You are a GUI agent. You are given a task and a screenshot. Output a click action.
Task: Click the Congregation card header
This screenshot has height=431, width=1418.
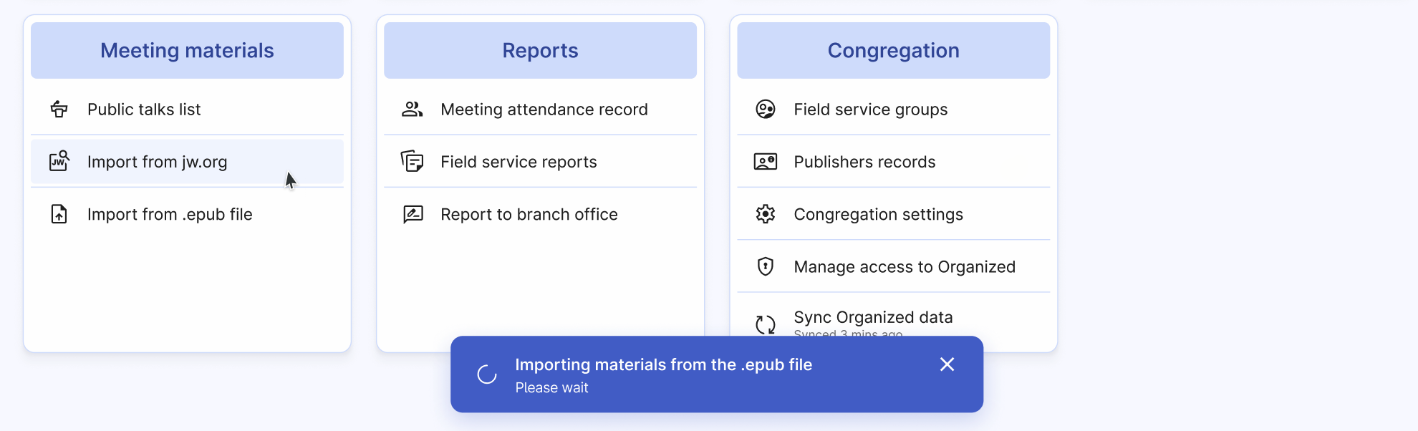point(893,50)
